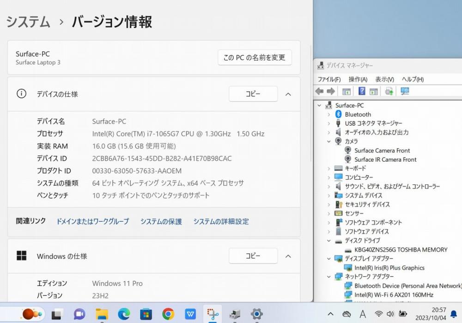Click the volume speaker icon in system tray

click(390, 314)
